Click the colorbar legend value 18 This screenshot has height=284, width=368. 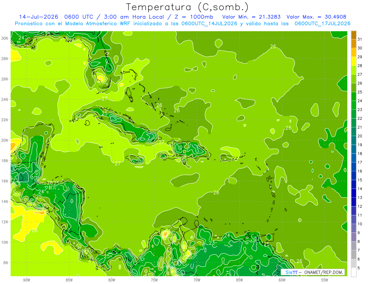(x=360, y=153)
